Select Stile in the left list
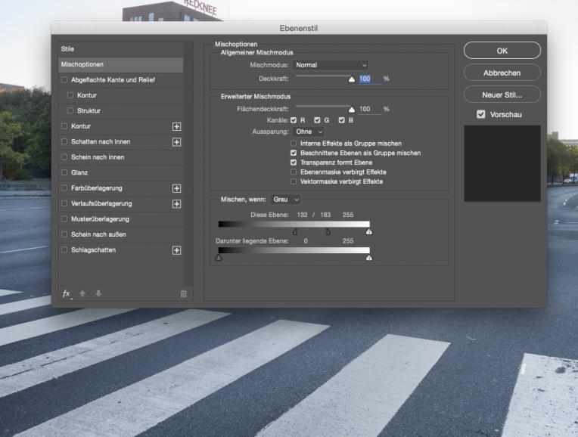 (120, 49)
